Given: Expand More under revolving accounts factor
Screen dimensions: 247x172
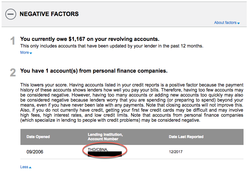Looking at the screenshot, I should 25,53.
